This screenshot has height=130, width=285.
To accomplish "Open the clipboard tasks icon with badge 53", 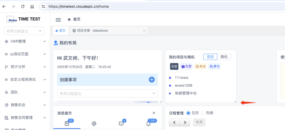I will click(67, 124).
